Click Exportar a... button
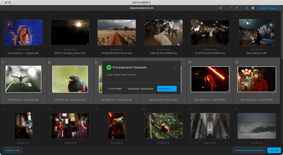This screenshot has width=283, height=155. point(167,89)
